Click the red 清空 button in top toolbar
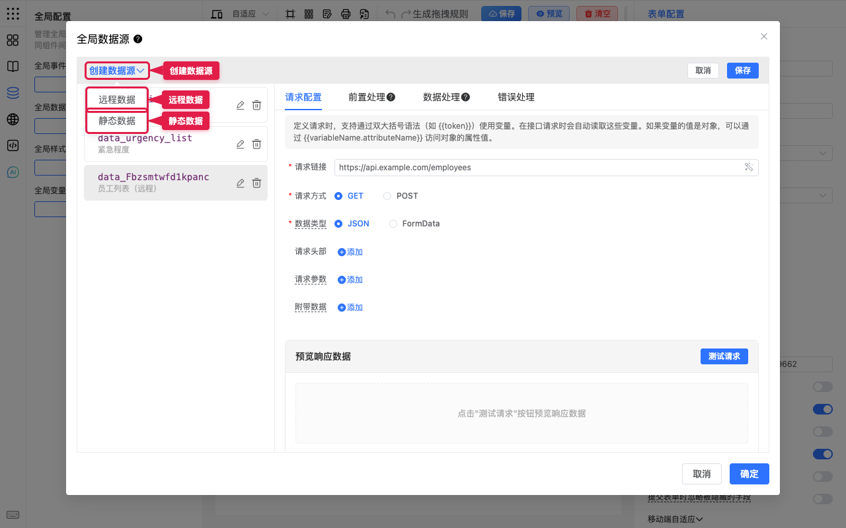Screen dimensions: 846x528 (x=597, y=14)
